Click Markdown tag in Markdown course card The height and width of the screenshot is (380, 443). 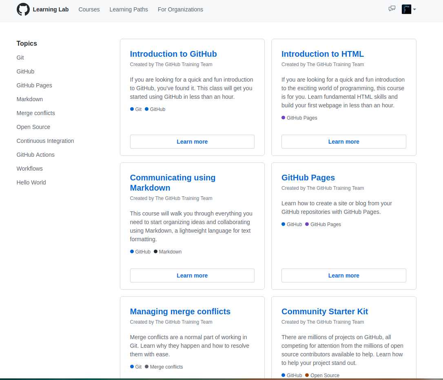pyautogui.click(x=168, y=251)
